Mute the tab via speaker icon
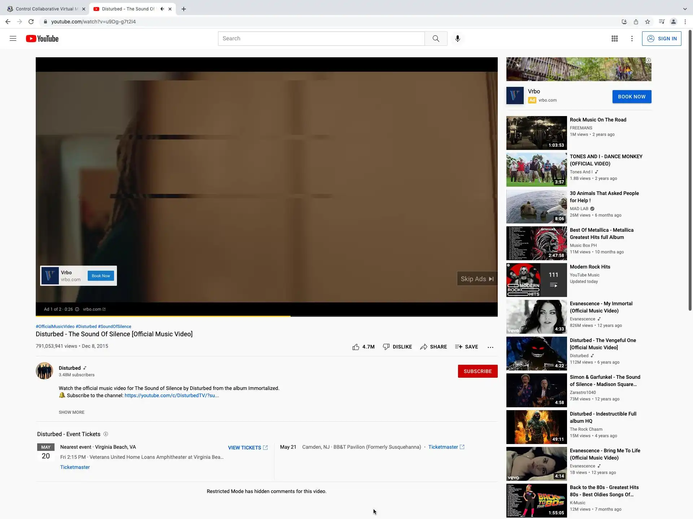 (x=162, y=9)
